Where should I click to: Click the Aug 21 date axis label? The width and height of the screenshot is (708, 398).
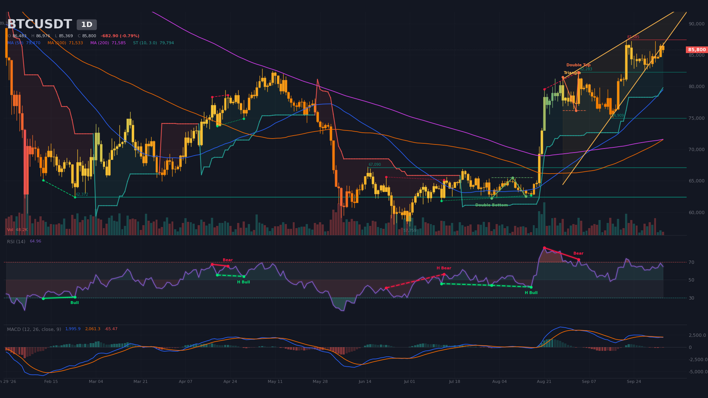[544, 381]
